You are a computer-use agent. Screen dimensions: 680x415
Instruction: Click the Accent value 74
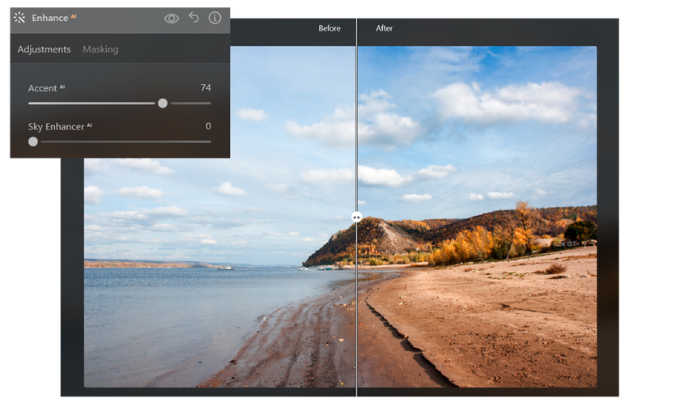coord(206,88)
